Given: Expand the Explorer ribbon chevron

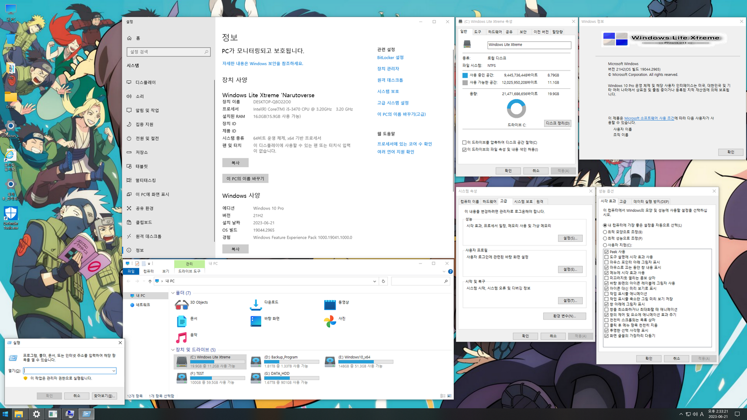Looking at the screenshot, I should coord(444,271).
